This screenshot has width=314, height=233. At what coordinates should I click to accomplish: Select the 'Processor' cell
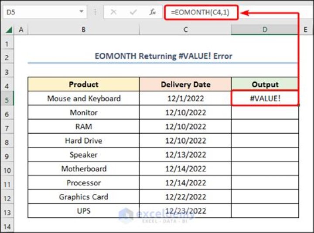[x=84, y=182]
